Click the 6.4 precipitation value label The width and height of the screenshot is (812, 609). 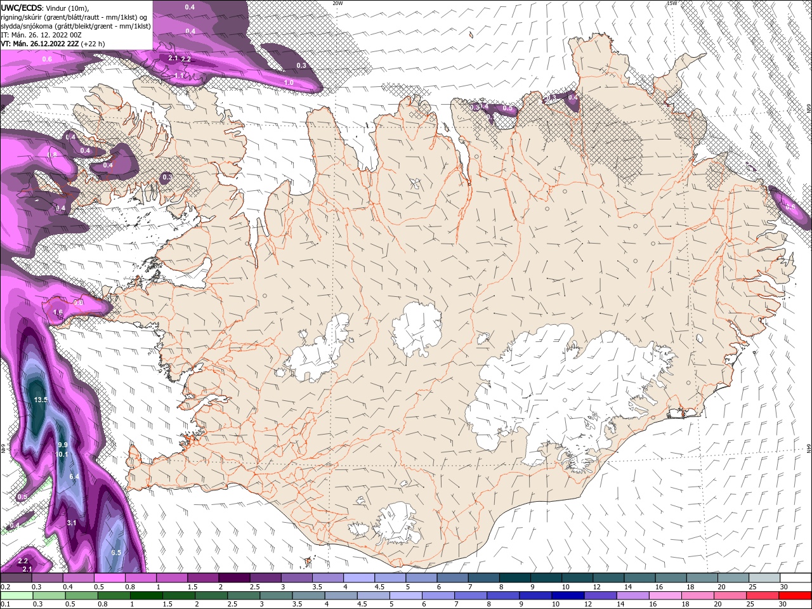(x=74, y=476)
